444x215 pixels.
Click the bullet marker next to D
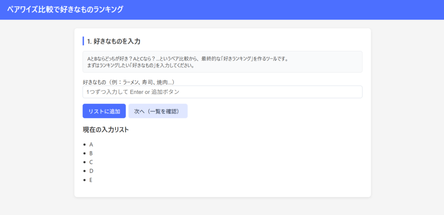coord(84,171)
